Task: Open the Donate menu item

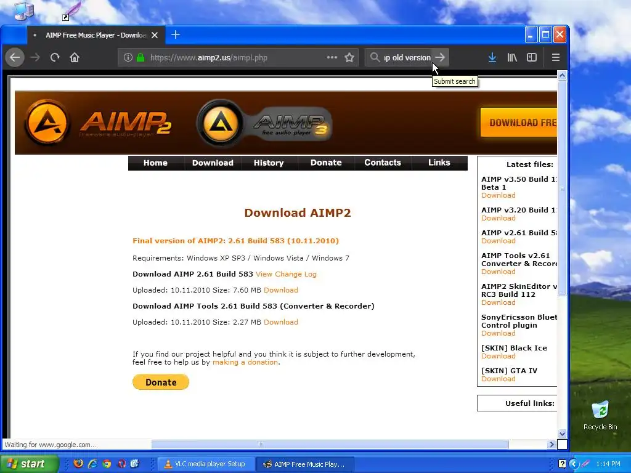Action: click(x=326, y=163)
